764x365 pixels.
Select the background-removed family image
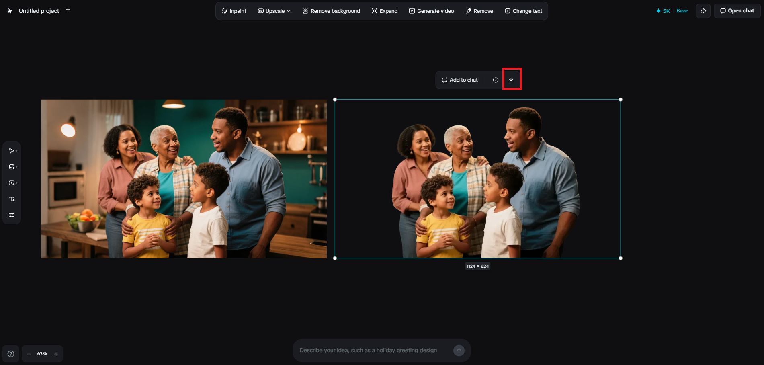point(478,179)
